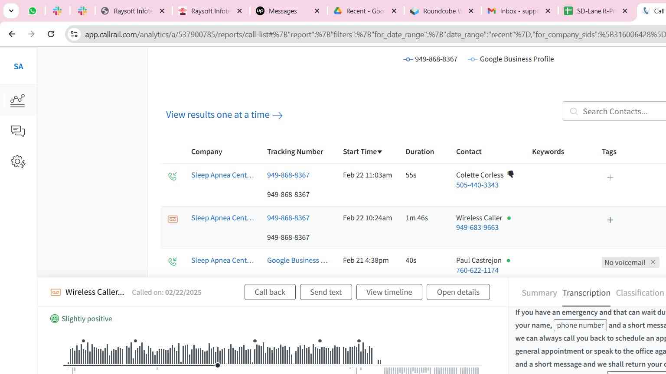666x374 pixels.
Task: Go forward in browser history
Action: click(x=31, y=34)
